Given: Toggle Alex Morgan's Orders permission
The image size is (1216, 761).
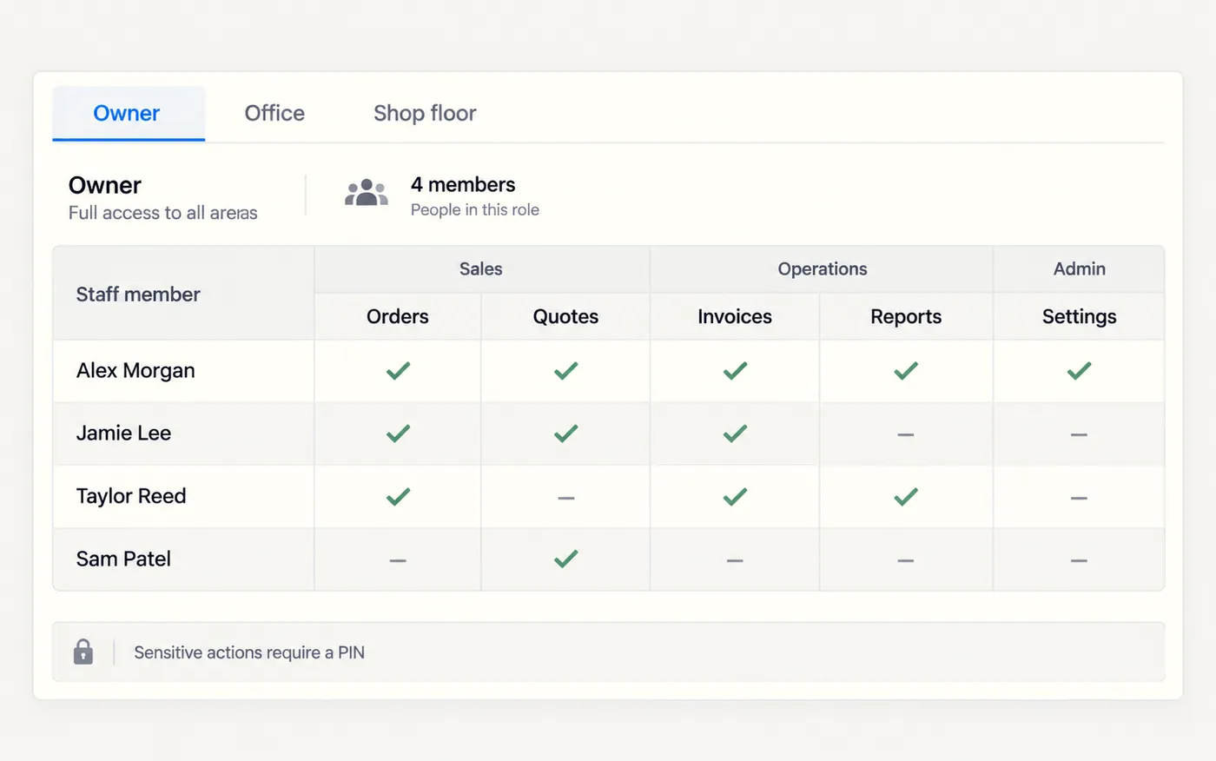Looking at the screenshot, I should tap(398, 371).
